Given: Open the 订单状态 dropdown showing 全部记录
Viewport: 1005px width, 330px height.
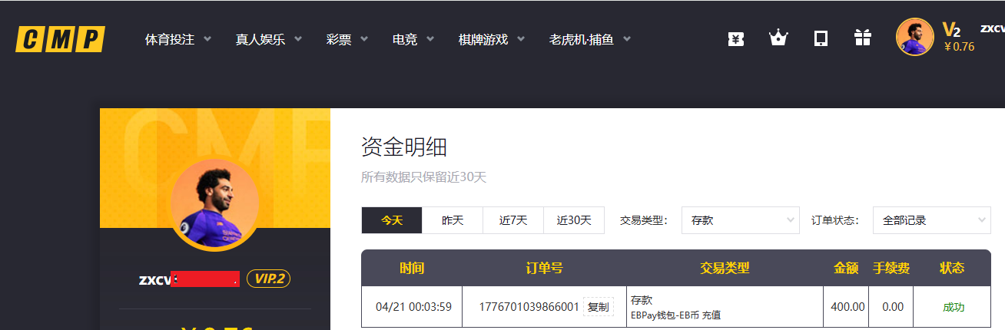Looking at the screenshot, I should [x=932, y=220].
